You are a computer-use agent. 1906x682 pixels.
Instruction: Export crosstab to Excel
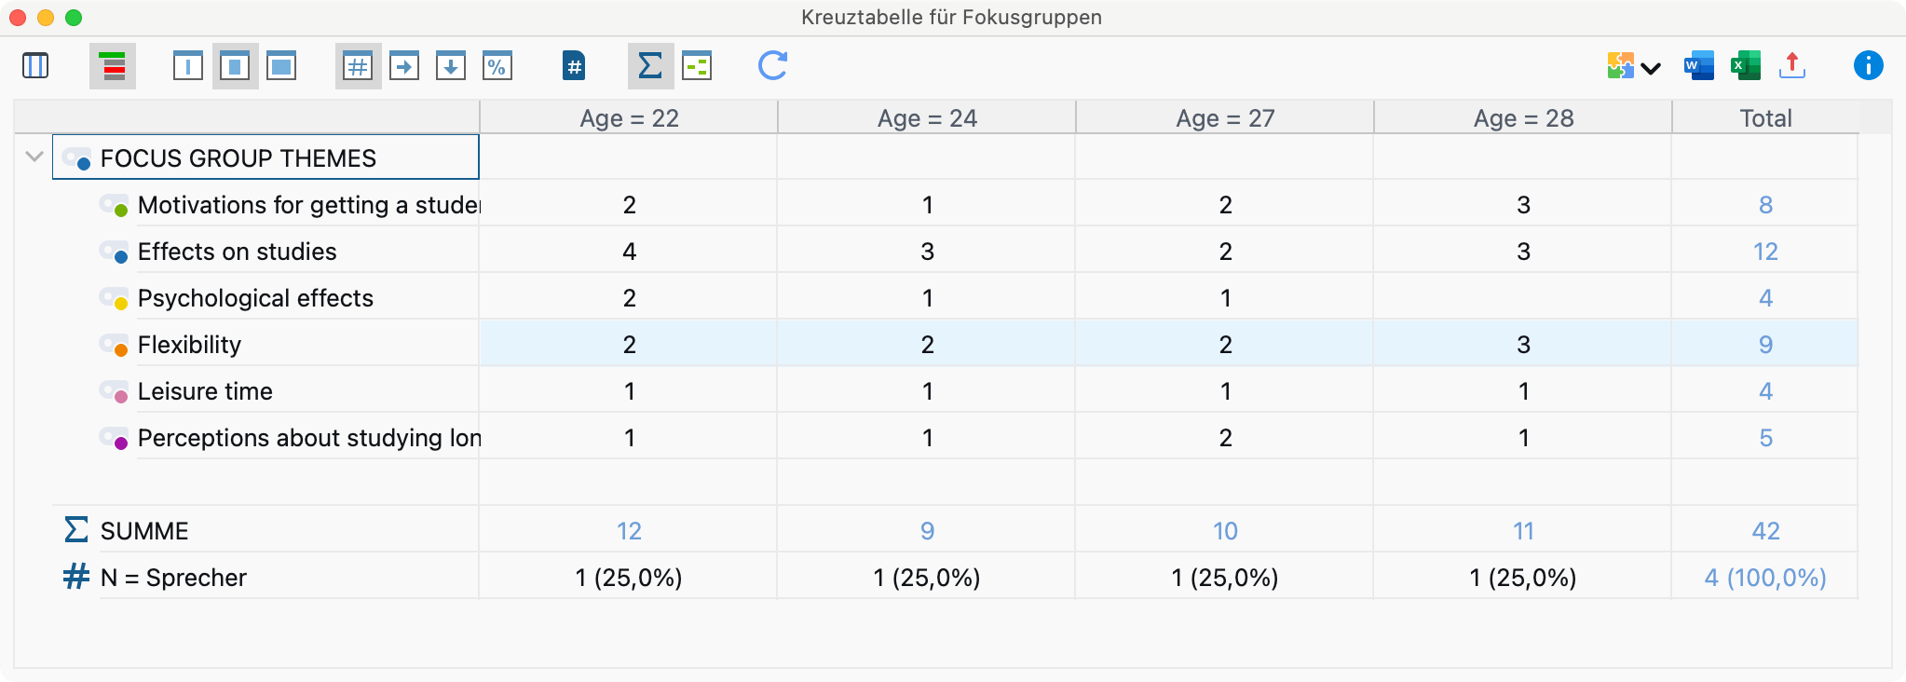point(1746,66)
